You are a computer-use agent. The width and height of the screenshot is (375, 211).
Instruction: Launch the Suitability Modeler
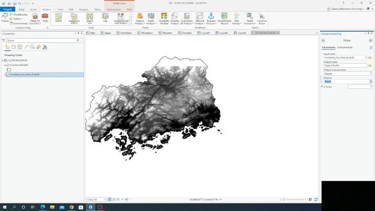(164, 19)
